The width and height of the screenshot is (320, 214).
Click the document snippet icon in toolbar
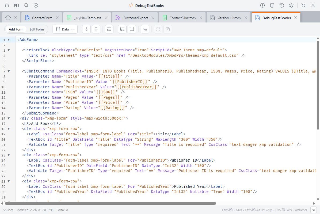[x=132, y=29]
